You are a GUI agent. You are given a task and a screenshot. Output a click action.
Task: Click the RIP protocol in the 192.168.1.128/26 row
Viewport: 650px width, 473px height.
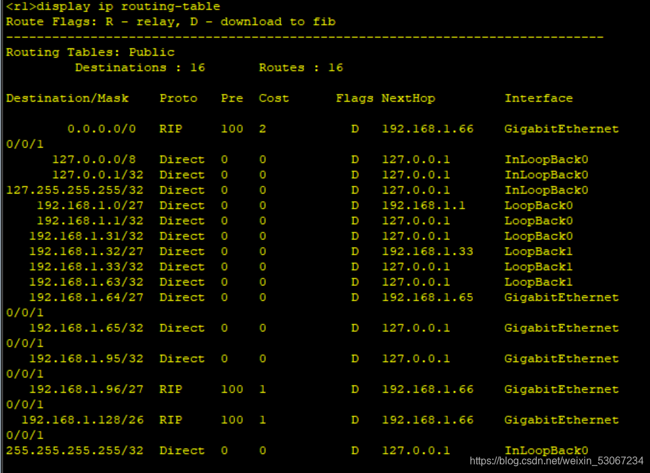tap(171, 420)
